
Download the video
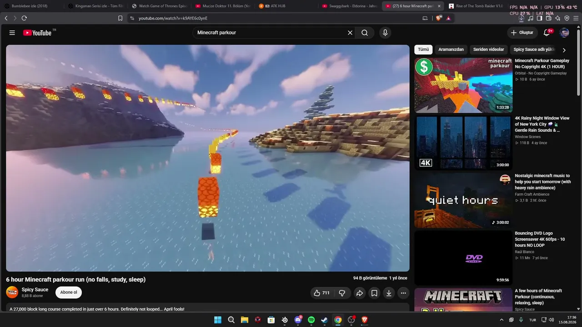click(x=389, y=293)
